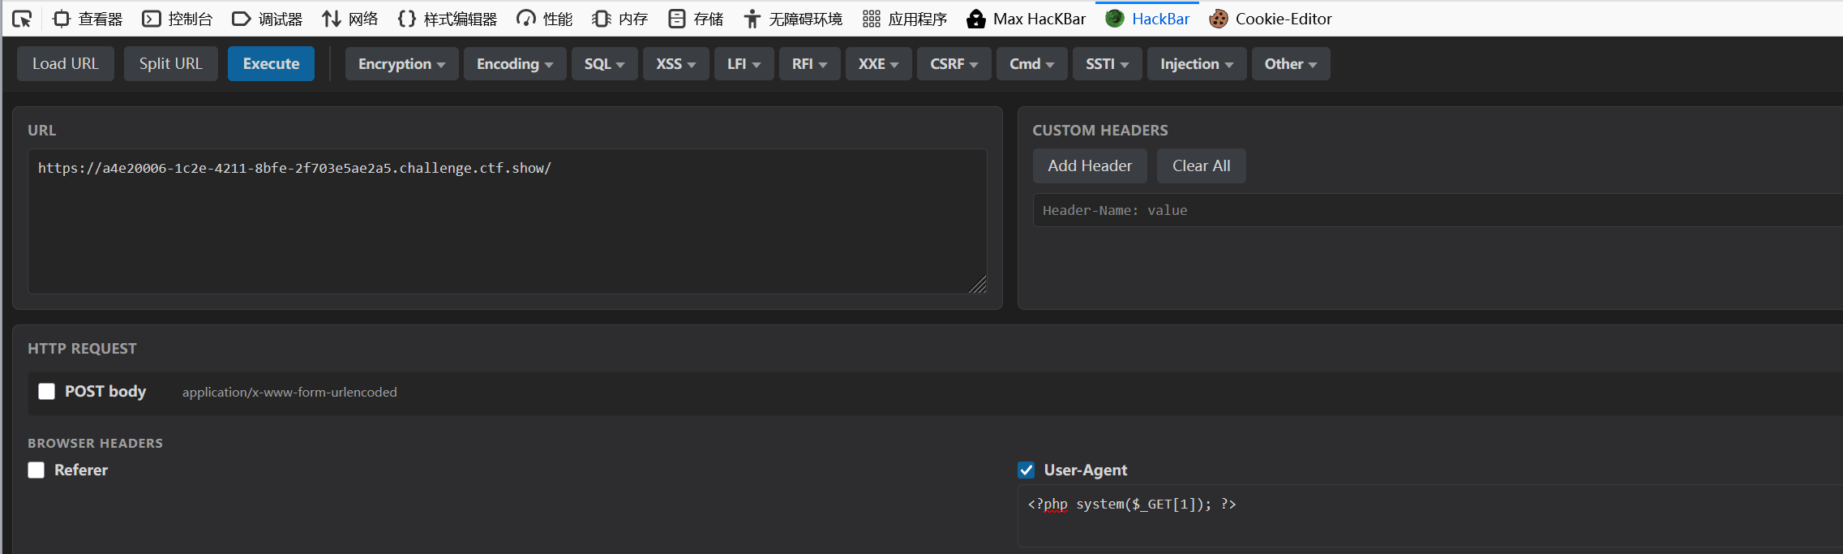Switch to the Cookie-Editor tab

pos(1271,19)
